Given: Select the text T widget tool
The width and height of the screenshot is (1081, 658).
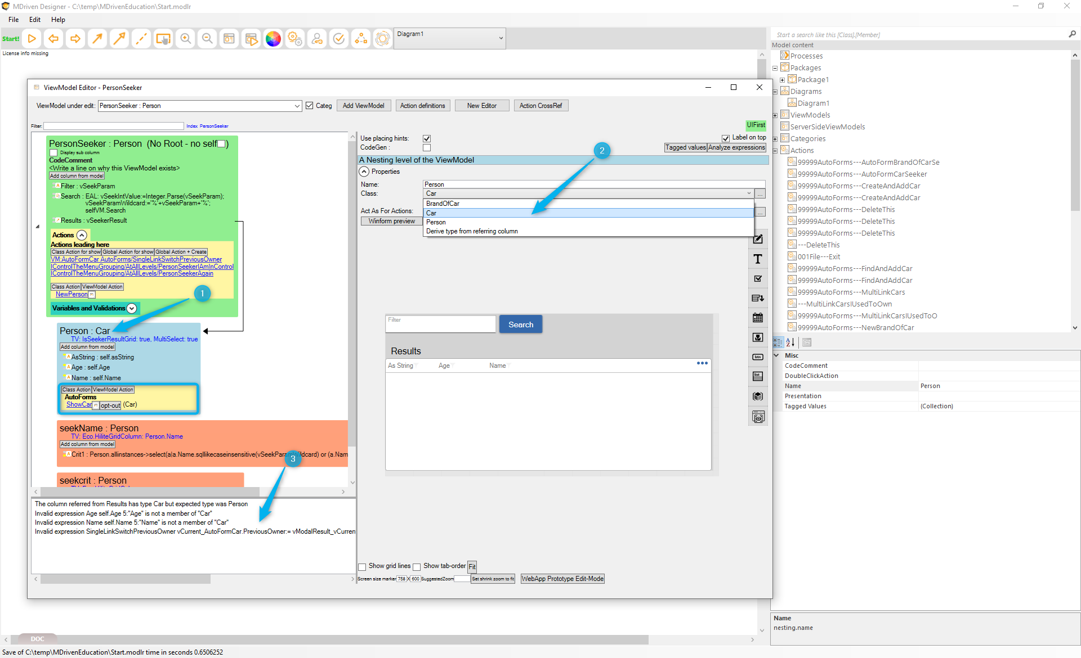Looking at the screenshot, I should 758,259.
